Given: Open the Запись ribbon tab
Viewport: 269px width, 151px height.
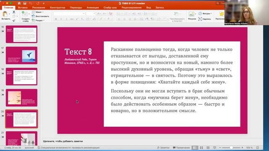Looking at the screenshot, I should 160,8.
